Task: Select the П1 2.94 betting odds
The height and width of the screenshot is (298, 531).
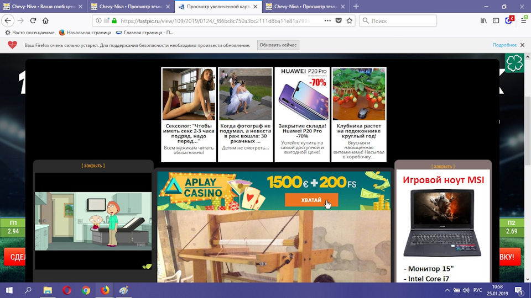Action: (x=13, y=227)
